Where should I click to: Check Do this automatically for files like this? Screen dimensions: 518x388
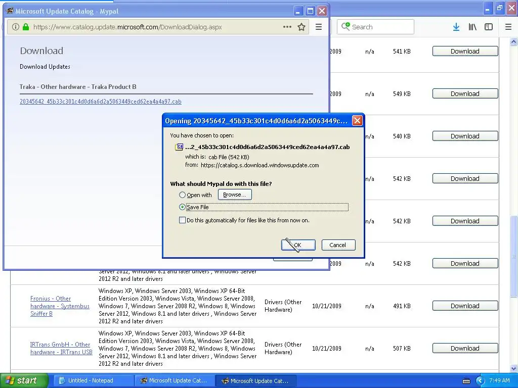[182, 220]
